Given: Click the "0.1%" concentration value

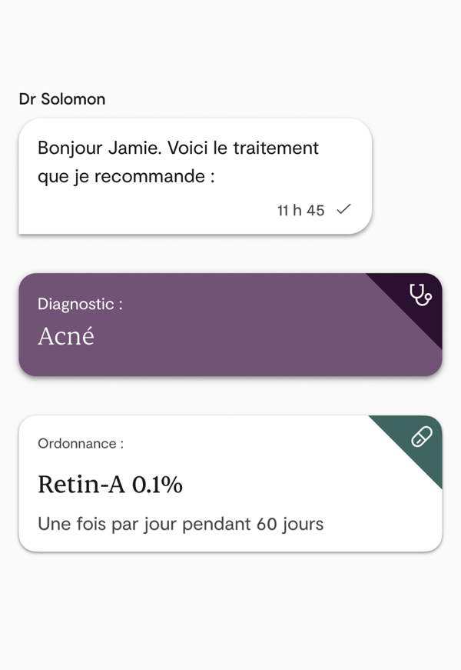Looking at the screenshot, I should tap(158, 485).
